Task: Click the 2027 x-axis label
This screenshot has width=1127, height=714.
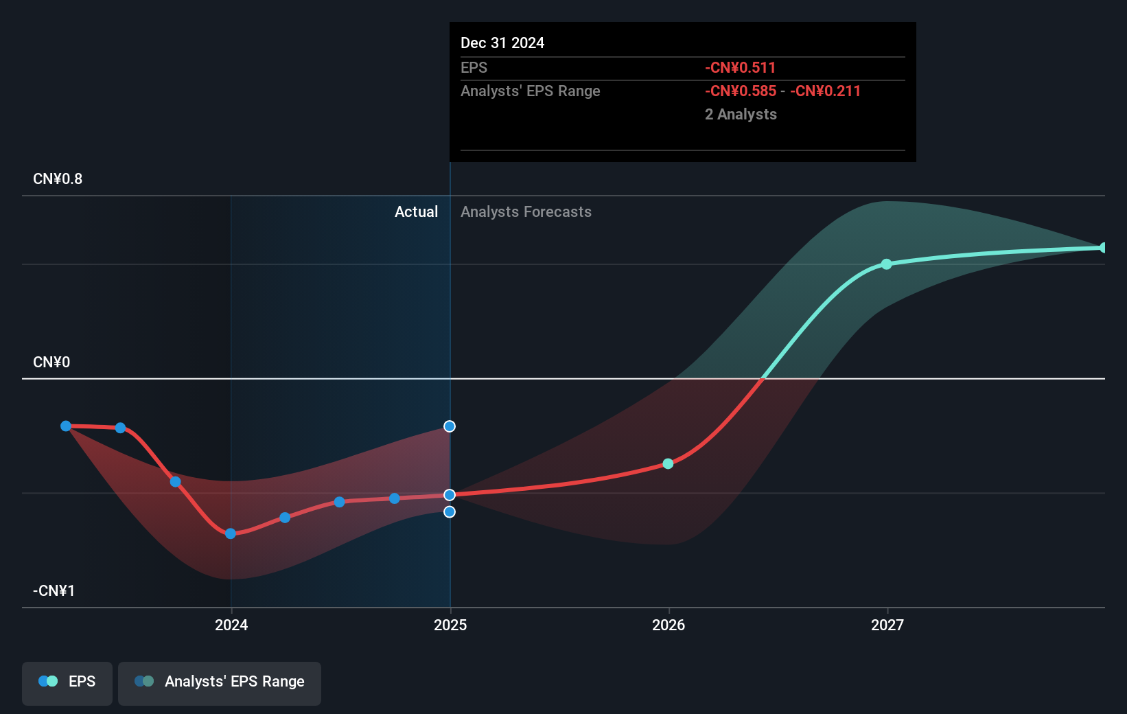Action: [x=887, y=625]
